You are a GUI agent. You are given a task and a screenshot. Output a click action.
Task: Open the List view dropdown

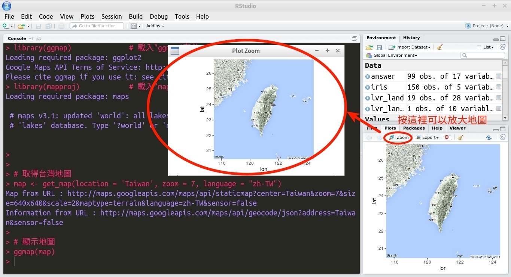click(x=486, y=47)
